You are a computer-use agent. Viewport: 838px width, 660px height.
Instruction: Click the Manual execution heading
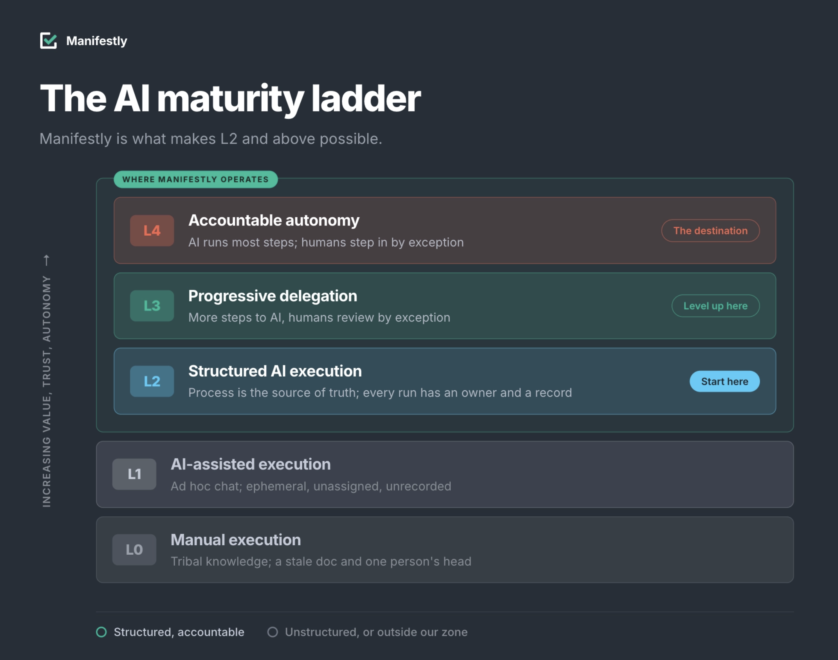(x=236, y=540)
